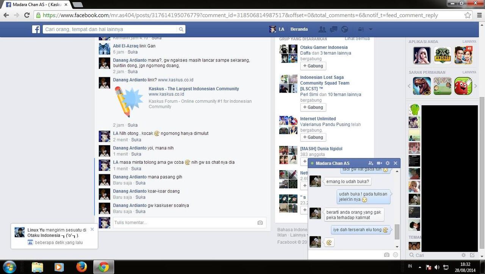Image resolution: width=485 pixels, height=274 pixels.
Task: Open Android avatar contact in chat sidebar
Action: (414, 110)
